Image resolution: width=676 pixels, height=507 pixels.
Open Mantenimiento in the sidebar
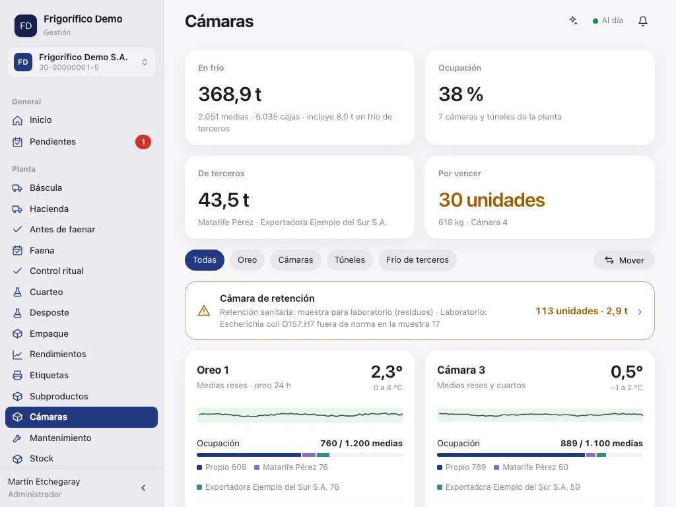[81, 438]
